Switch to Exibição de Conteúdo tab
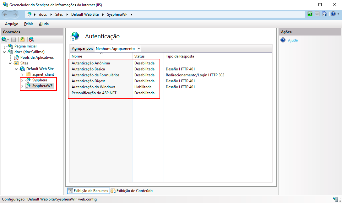This screenshot has height=203, width=342. 132,191
